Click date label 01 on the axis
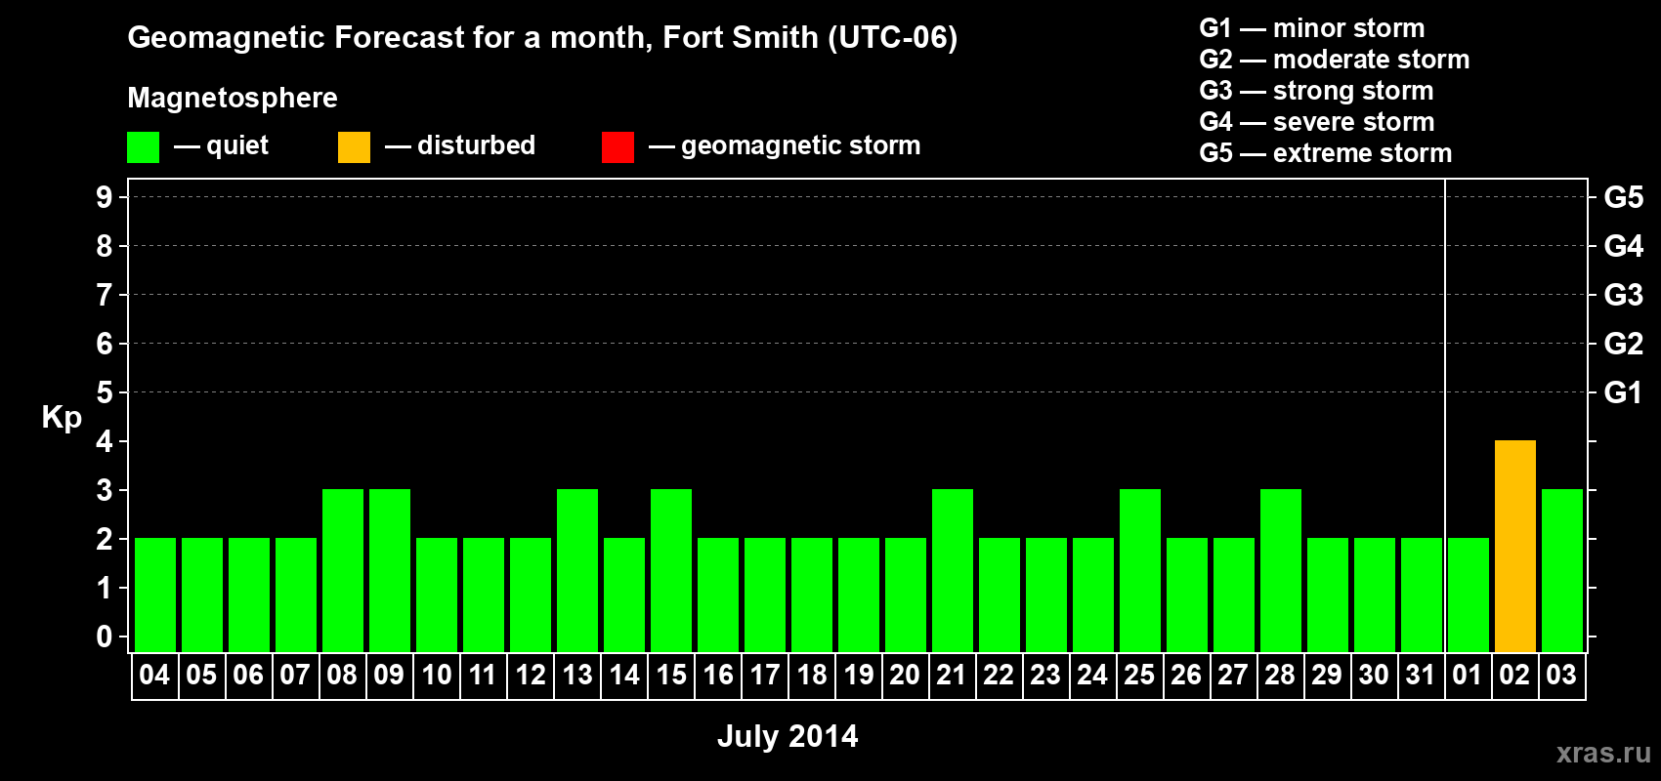This screenshot has width=1661, height=781. tap(1468, 675)
